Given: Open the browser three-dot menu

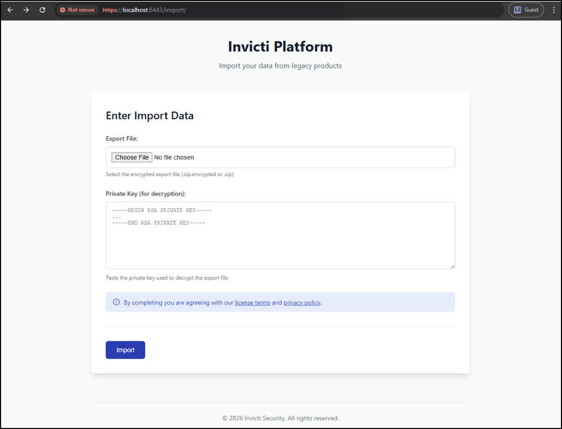Looking at the screenshot, I should click(x=552, y=9).
